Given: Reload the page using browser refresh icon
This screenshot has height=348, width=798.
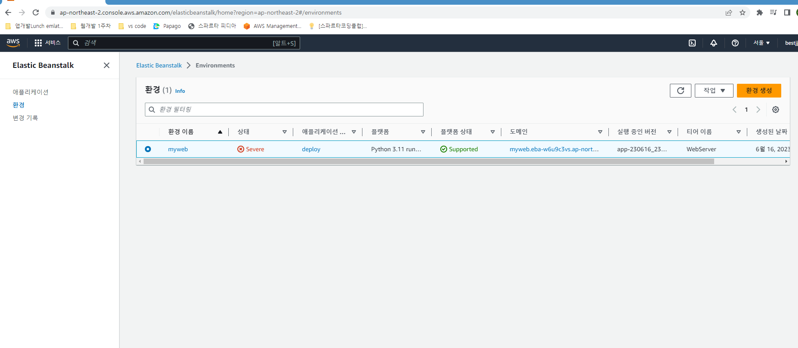Looking at the screenshot, I should (x=36, y=12).
